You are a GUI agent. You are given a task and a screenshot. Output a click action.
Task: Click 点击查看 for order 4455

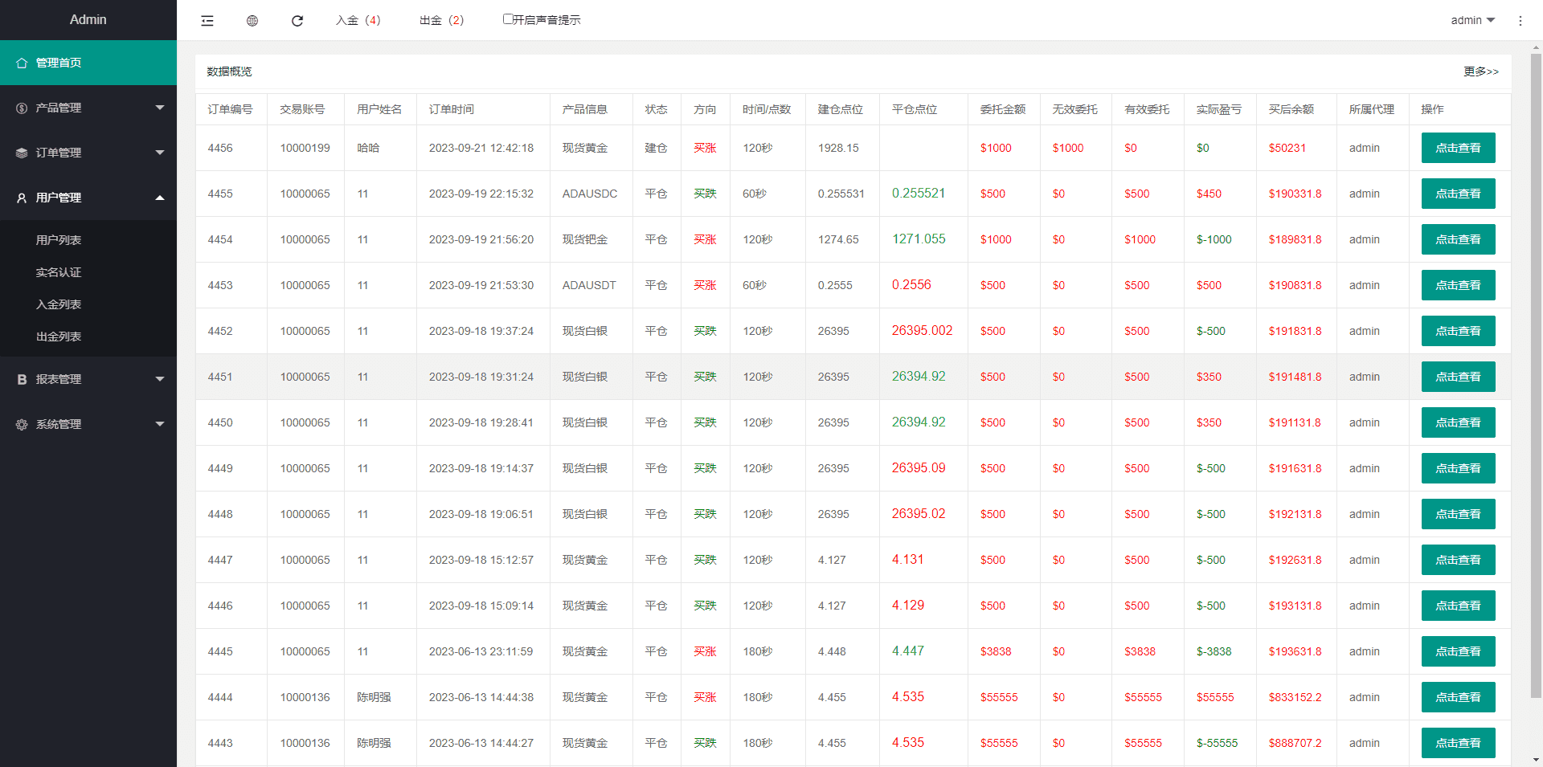(x=1458, y=194)
